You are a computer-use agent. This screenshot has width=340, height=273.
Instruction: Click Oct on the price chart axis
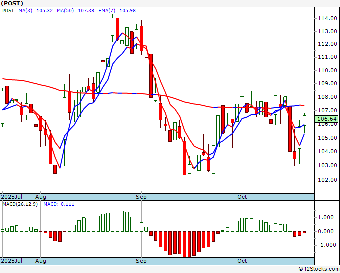(x=242, y=197)
